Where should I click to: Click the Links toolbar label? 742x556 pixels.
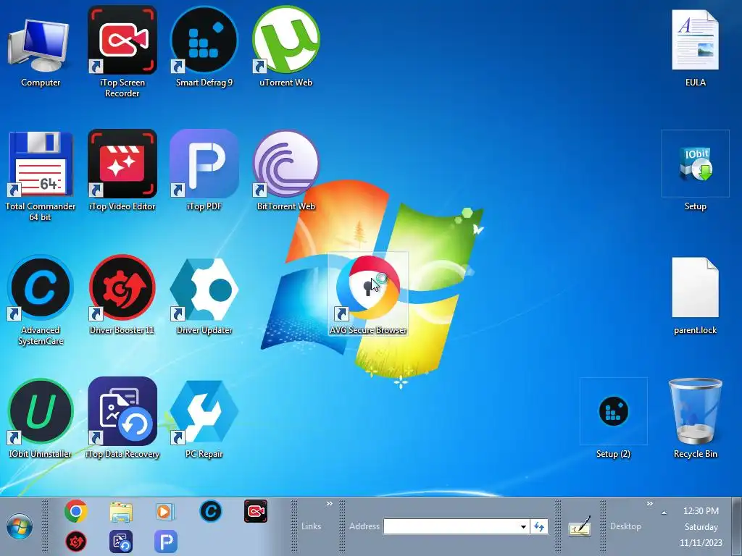point(311,526)
